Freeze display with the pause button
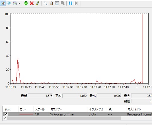The width and height of the screenshot is (152, 125). [71, 3]
